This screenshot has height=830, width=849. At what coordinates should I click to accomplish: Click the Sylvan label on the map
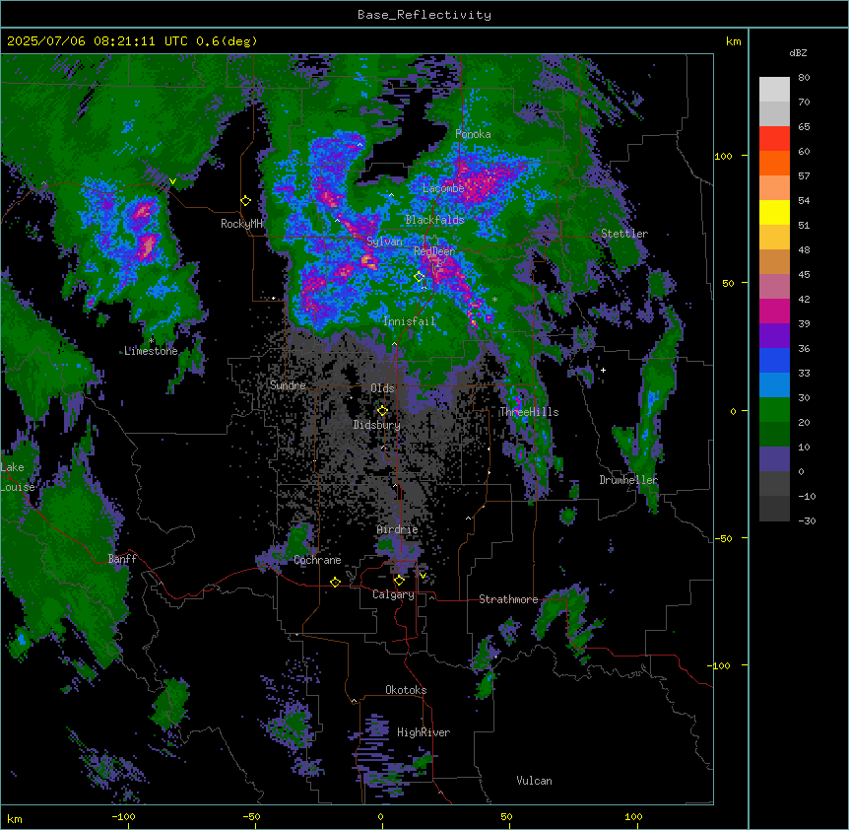tap(384, 242)
